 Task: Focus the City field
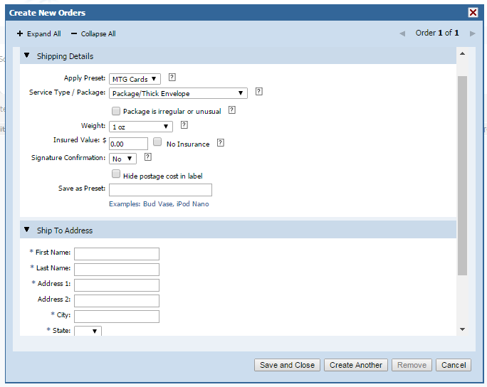117,317
